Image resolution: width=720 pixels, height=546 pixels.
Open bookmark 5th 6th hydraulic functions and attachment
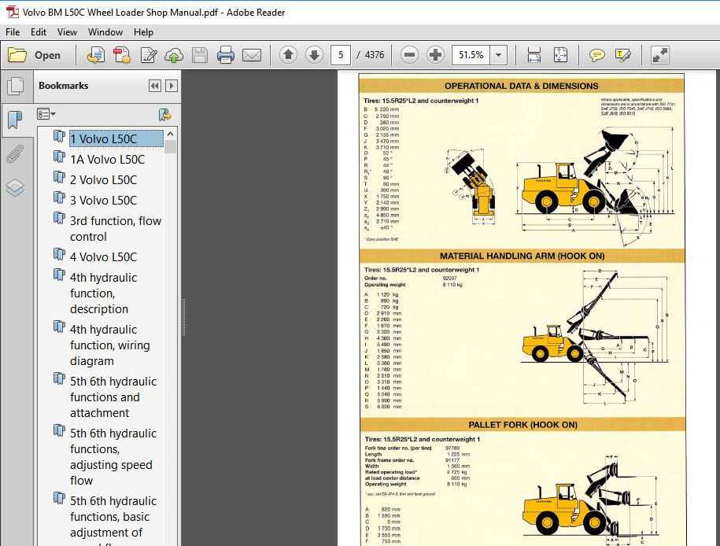(113, 397)
